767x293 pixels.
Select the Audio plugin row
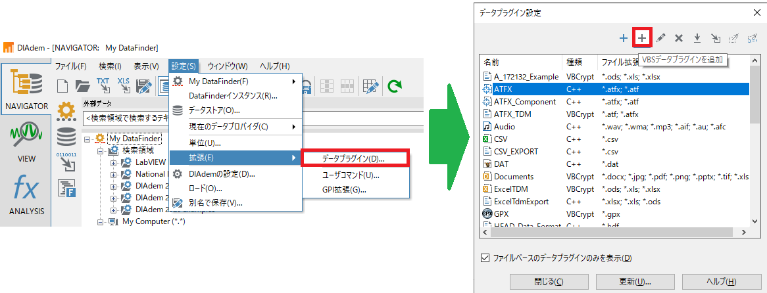[x=615, y=127]
